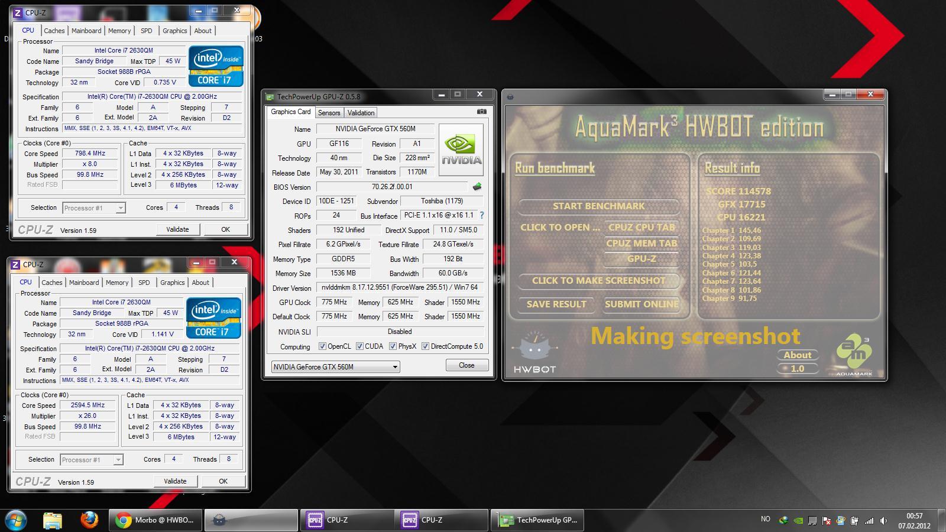Toggle the CUDA checkbox in GPU-Z
The height and width of the screenshot is (532, 946).
[x=359, y=346]
